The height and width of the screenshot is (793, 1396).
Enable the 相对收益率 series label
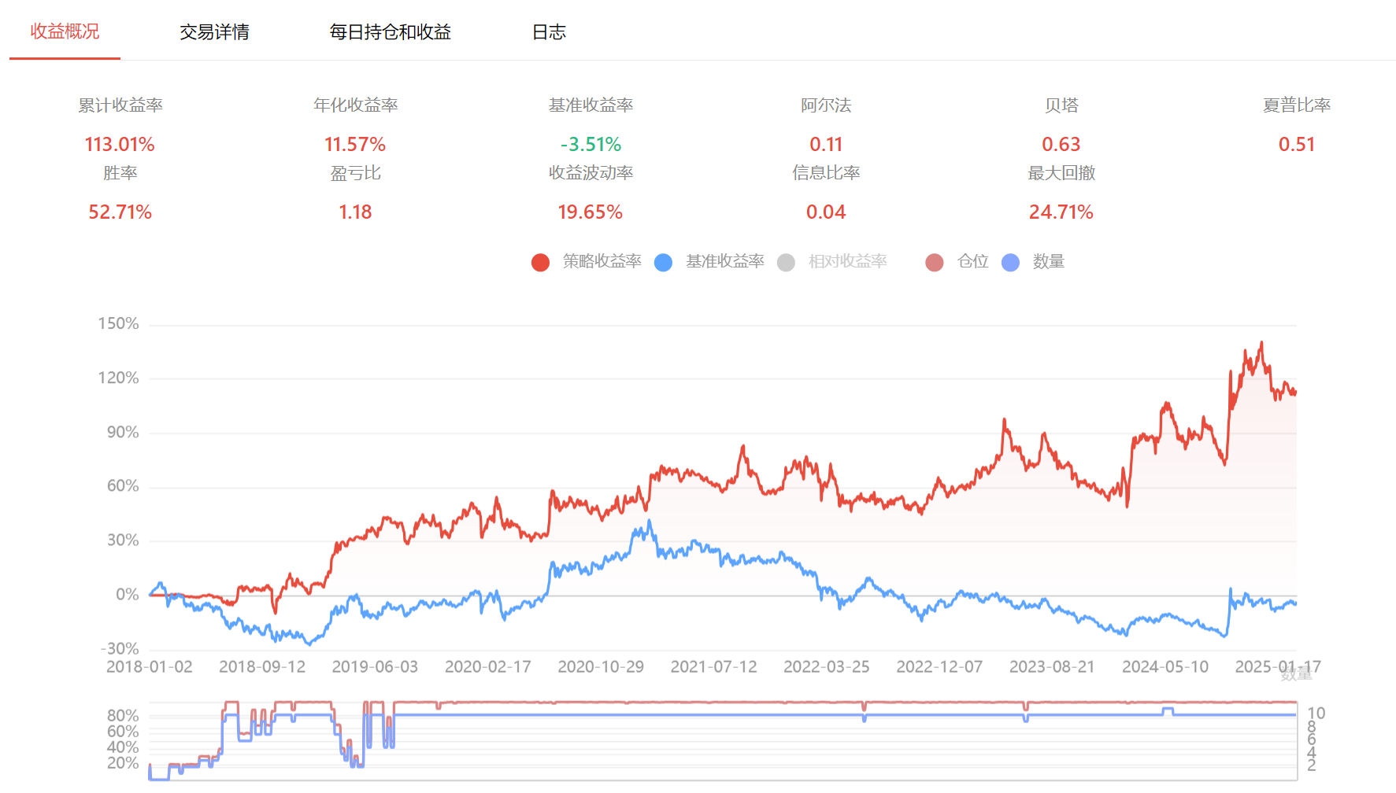[847, 261]
